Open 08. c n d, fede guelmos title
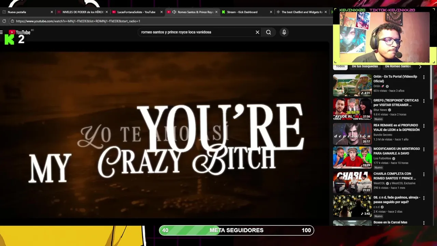Screen dimensions: 437x246 (397, 200)
